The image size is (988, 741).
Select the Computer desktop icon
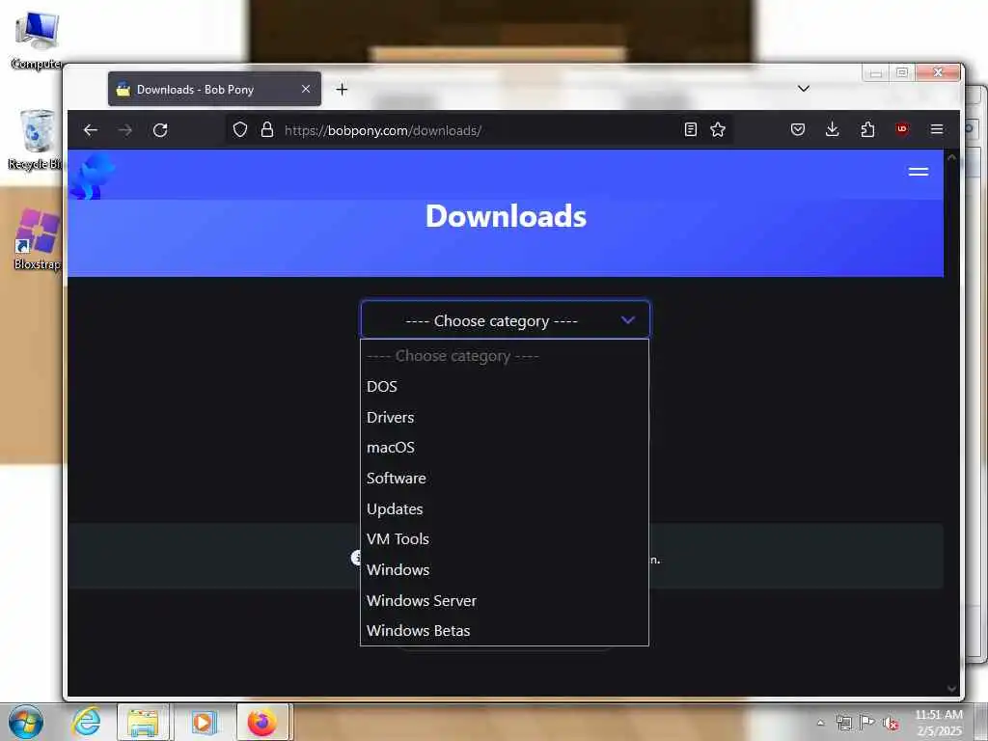(37, 40)
